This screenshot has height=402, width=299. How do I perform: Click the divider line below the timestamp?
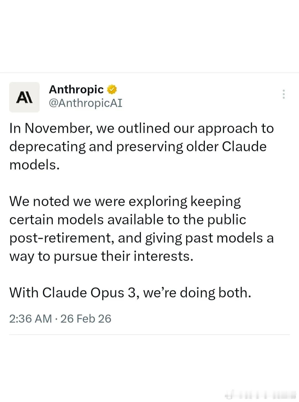pos(149,334)
